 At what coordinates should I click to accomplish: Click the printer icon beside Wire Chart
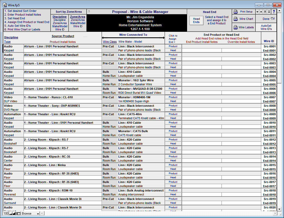236,19
